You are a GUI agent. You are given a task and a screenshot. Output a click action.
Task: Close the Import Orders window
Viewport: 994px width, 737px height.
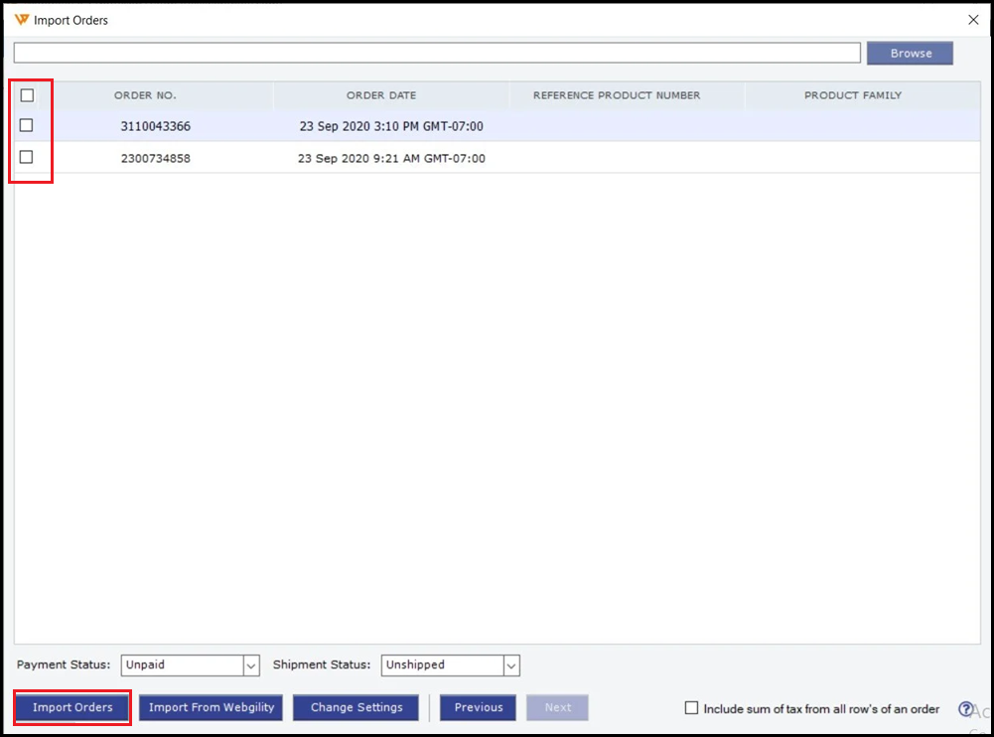click(x=972, y=20)
